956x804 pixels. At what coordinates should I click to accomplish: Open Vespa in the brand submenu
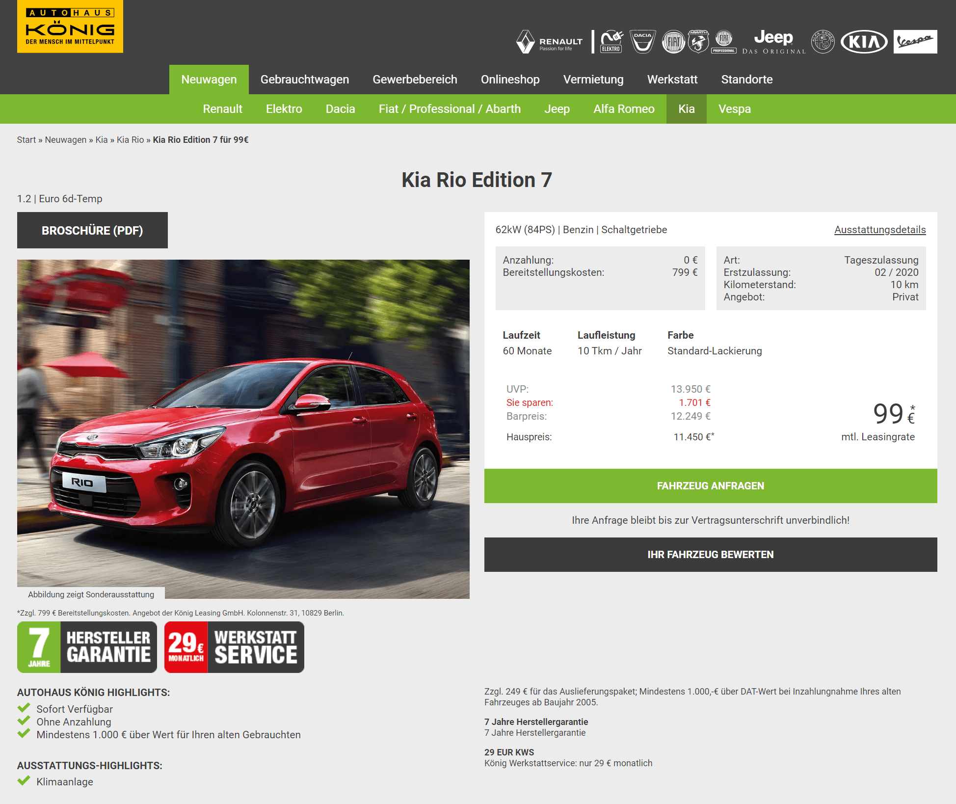click(735, 109)
